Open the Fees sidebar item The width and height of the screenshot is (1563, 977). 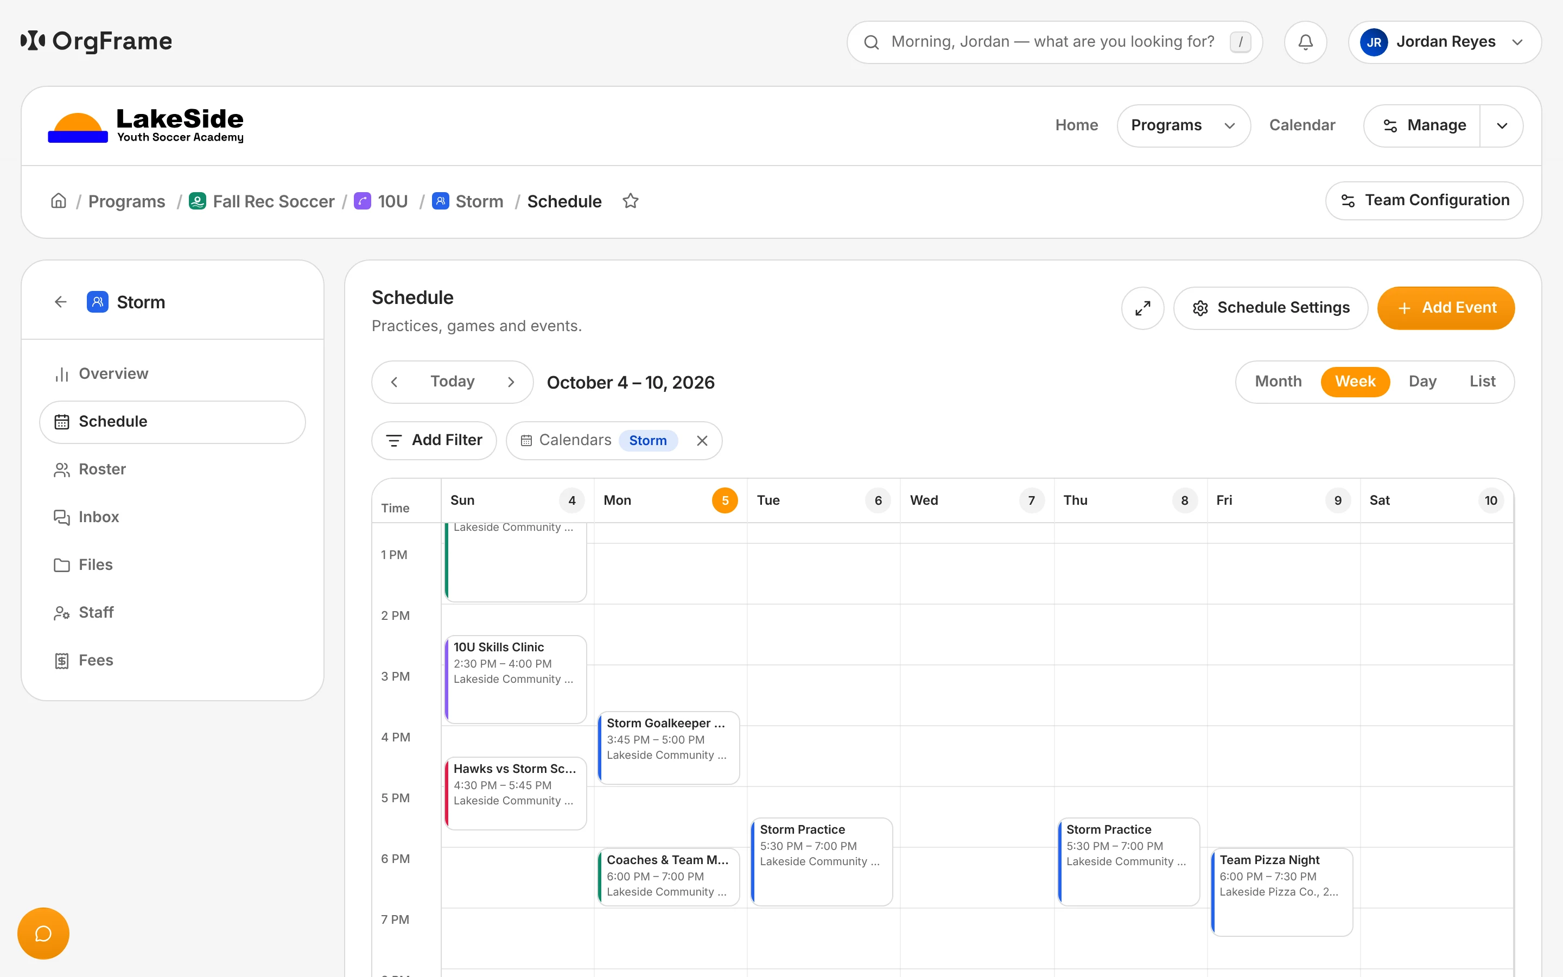[173, 661]
